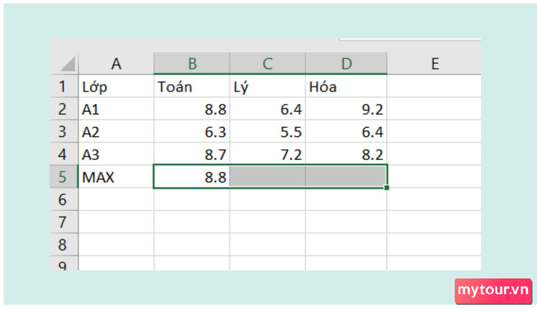Viewport: 537px width, 310px height.
Task: Select column B header
Action: tap(192, 64)
